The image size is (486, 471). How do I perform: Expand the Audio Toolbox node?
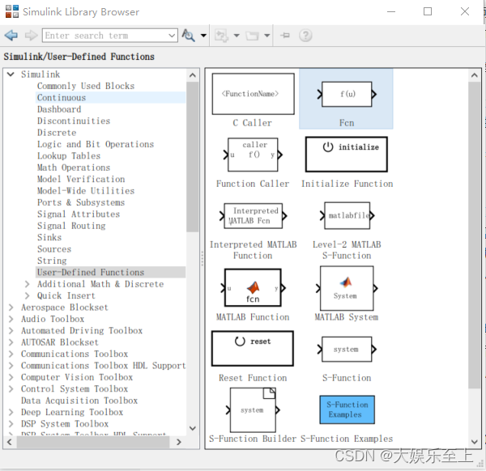pyautogui.click(x=11, y=319)
